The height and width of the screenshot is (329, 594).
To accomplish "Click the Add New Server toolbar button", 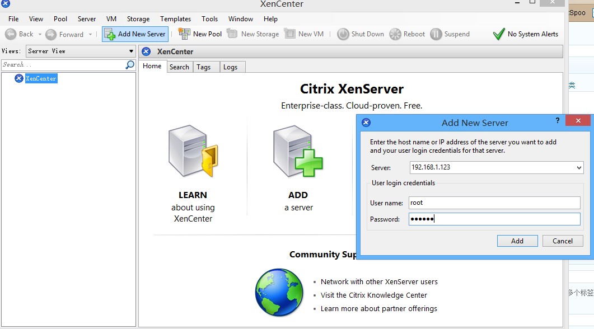I will (135, 34).
